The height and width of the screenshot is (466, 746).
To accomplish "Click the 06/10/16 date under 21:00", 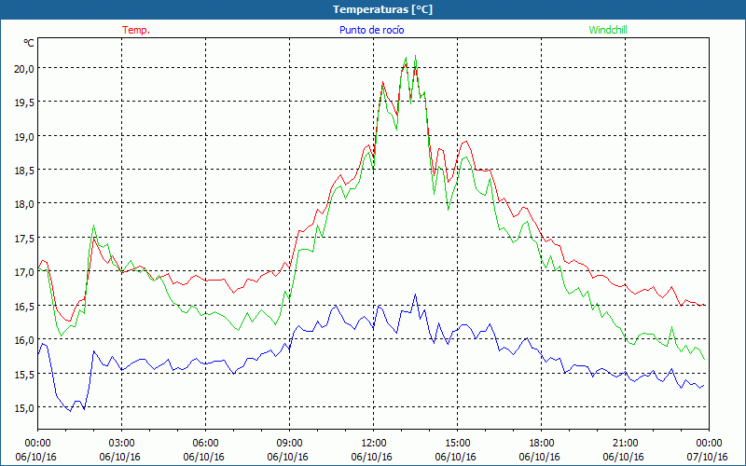I will point(623,457).
